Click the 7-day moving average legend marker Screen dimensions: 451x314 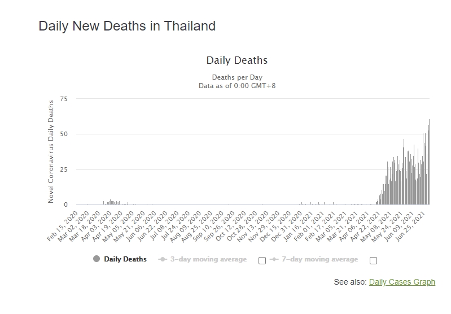pyautogui.click(x=274, y=259)
